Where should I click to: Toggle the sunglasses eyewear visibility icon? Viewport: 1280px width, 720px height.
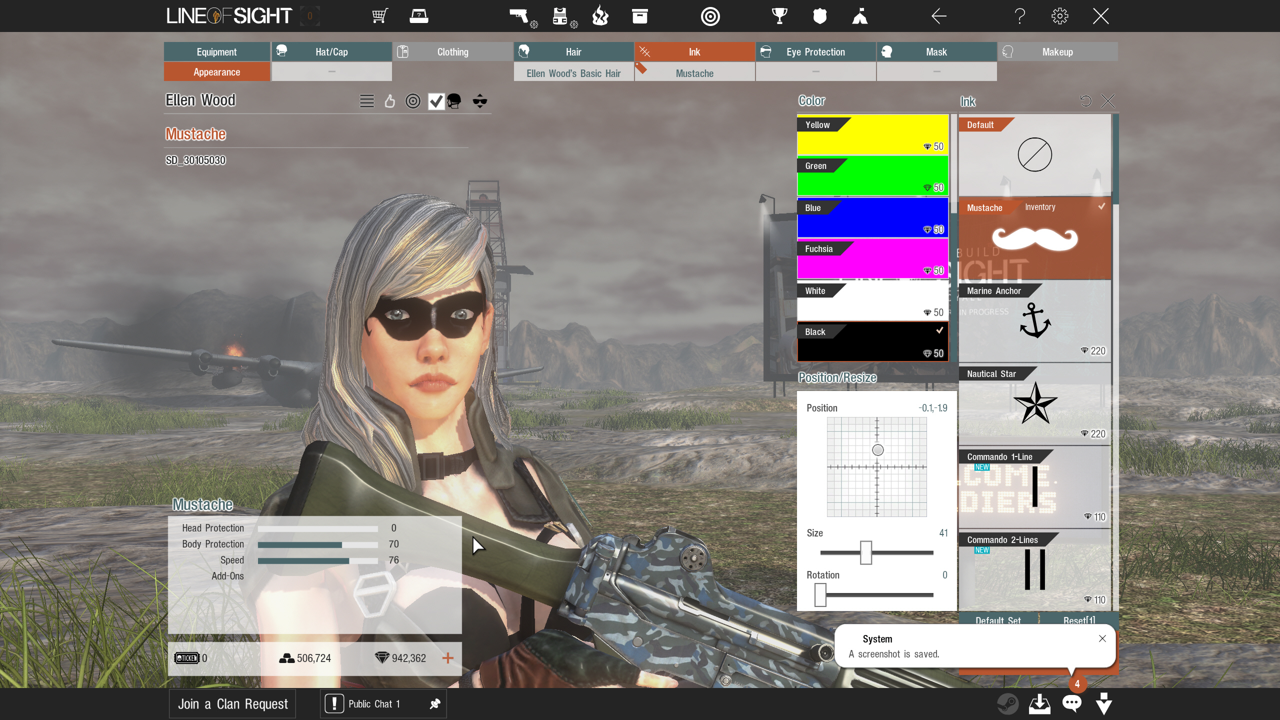479,101
